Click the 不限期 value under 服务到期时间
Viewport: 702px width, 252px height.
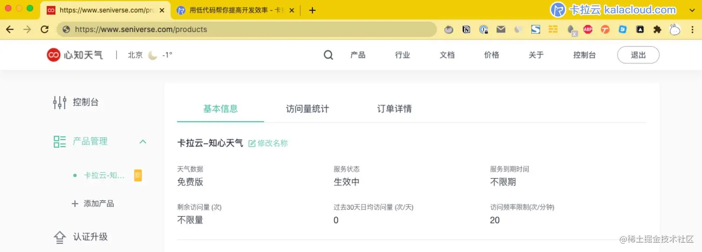click(503, 182)
